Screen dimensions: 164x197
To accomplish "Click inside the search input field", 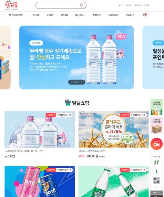I will pos(58,5).
